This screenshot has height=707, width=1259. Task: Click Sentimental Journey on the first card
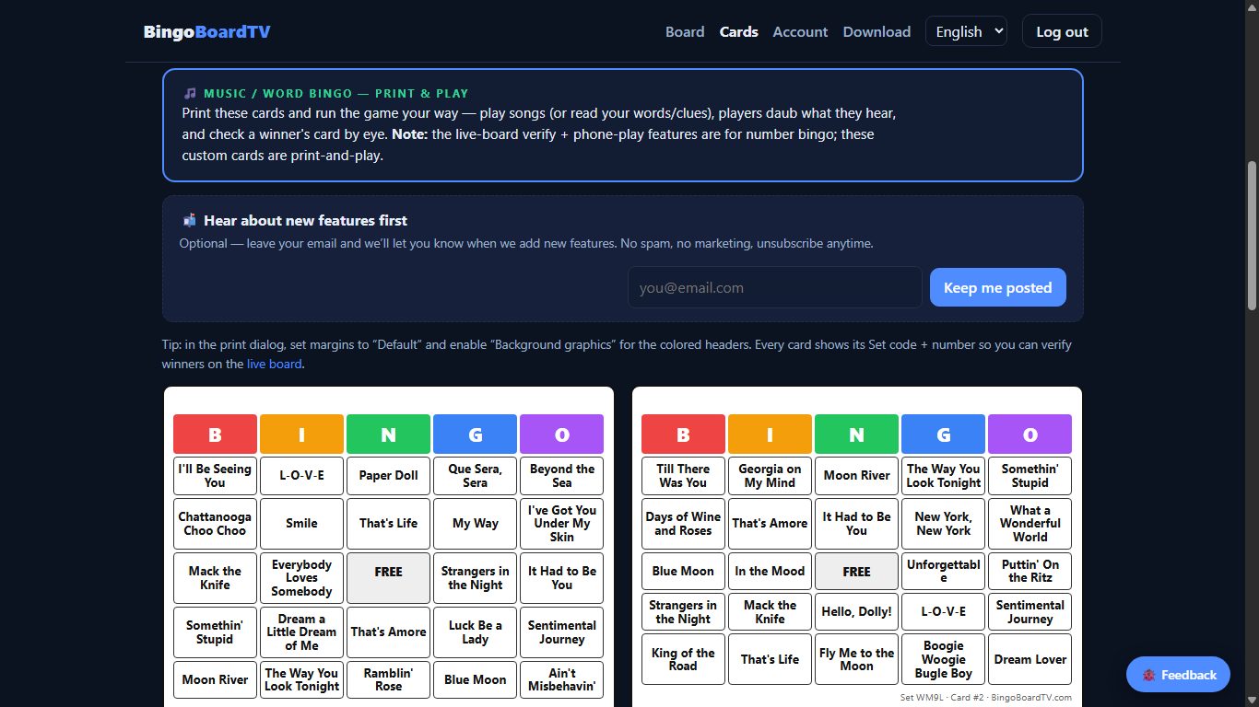tap(561, 632)
